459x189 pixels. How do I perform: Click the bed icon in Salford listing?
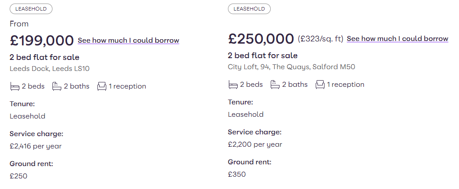tap(233, 85)
